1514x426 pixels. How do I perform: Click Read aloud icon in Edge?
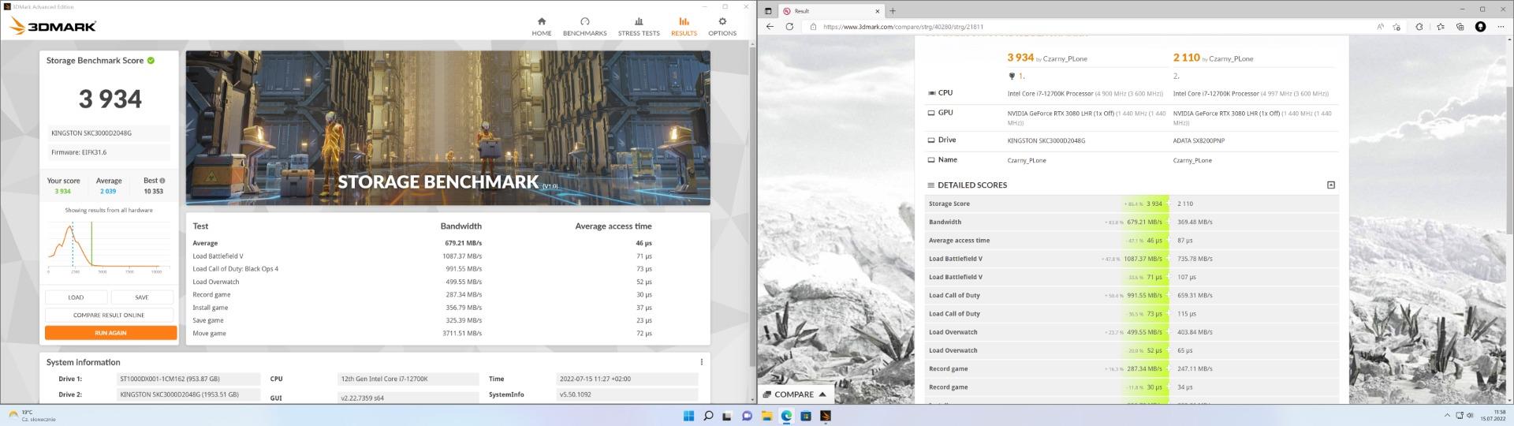pyautogui.click(x=1380, y=27)
